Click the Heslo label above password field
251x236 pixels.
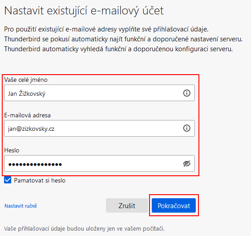click(12, 150)
